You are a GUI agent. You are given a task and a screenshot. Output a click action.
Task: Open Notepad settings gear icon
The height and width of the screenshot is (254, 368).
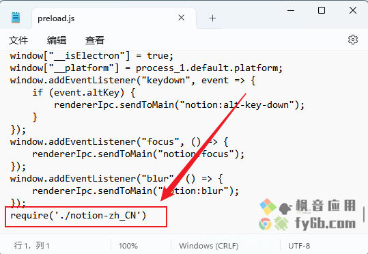coord(353,40)
